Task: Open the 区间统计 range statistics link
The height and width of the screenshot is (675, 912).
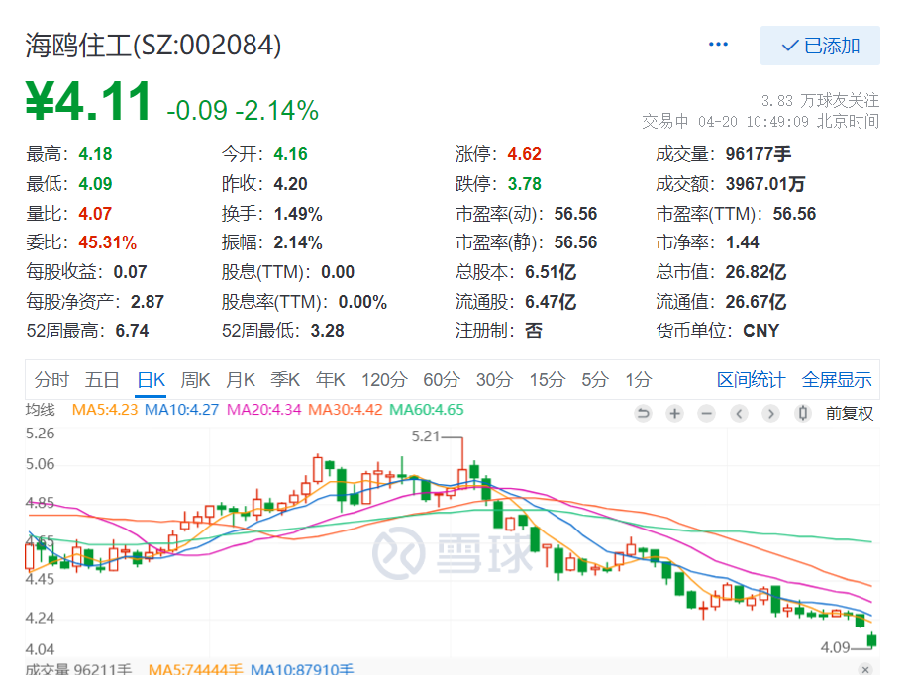Action: pos(751,380)
